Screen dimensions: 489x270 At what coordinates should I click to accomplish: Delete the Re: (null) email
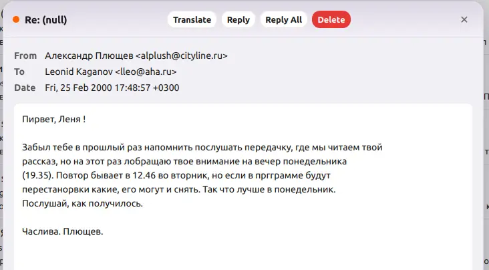coord(331,19)
